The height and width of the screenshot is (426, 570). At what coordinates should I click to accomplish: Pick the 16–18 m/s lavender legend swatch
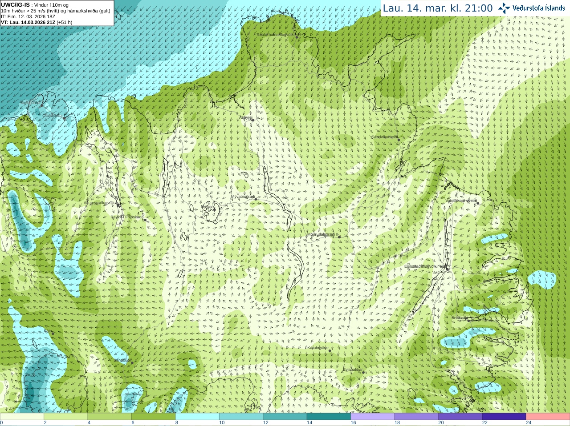(373, 417)
